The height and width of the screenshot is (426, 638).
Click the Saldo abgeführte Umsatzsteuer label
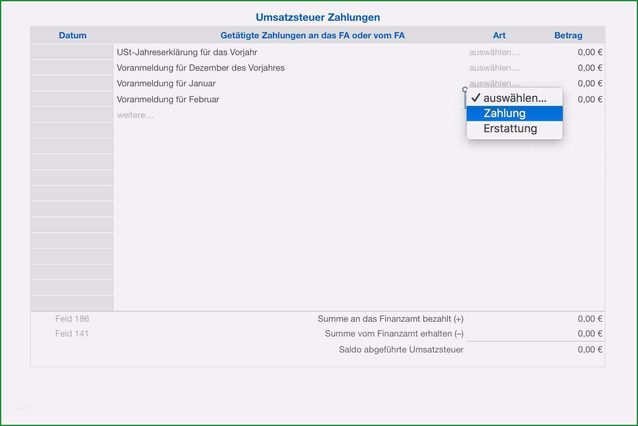pos(401,350)
